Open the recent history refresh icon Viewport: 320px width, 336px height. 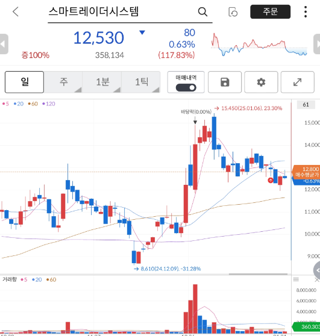pos(233,12)
